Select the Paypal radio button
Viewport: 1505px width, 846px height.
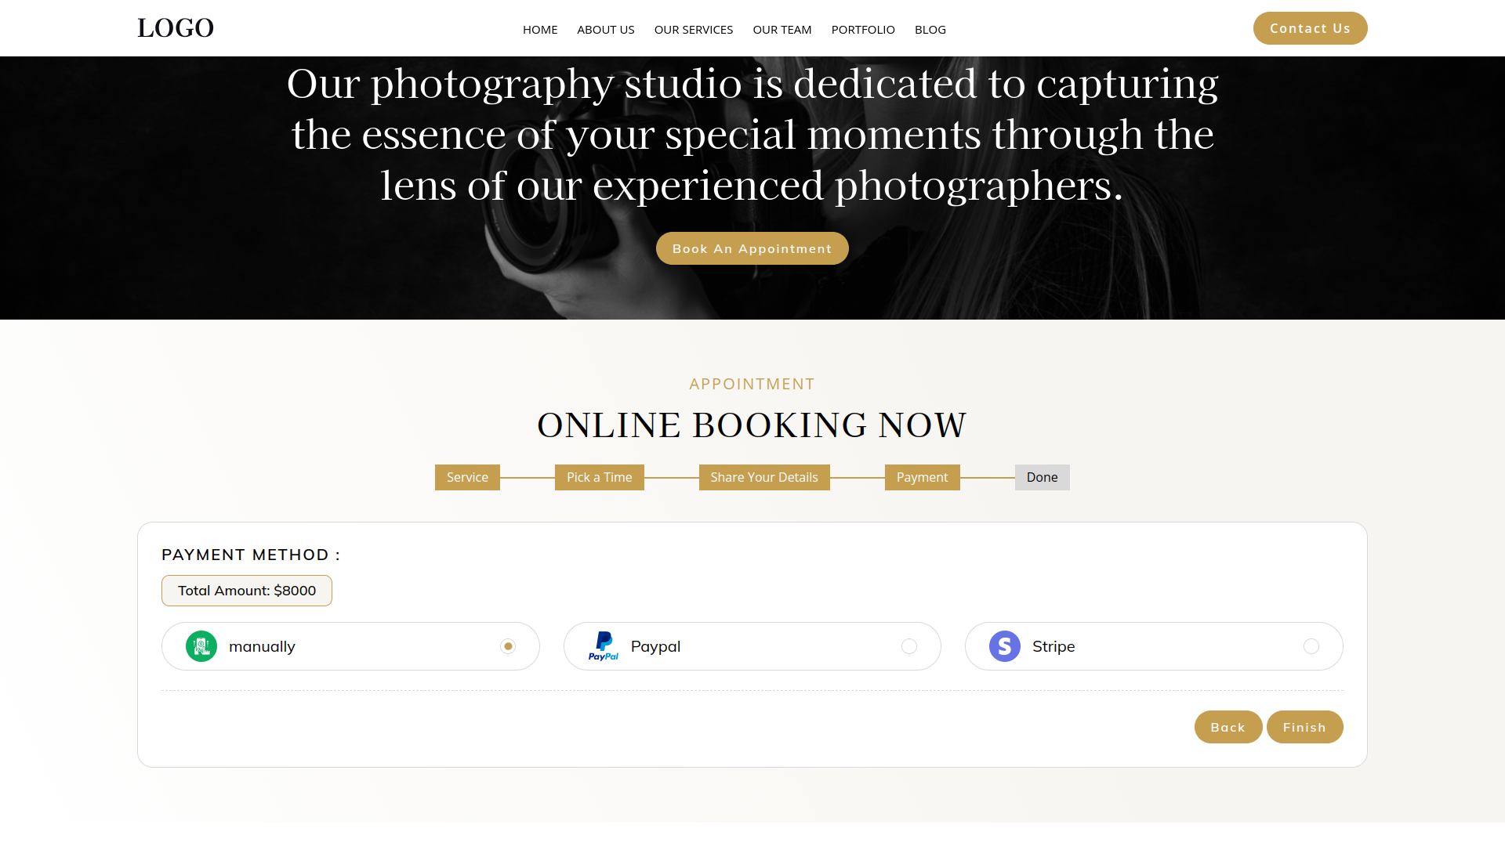point(909,646)
